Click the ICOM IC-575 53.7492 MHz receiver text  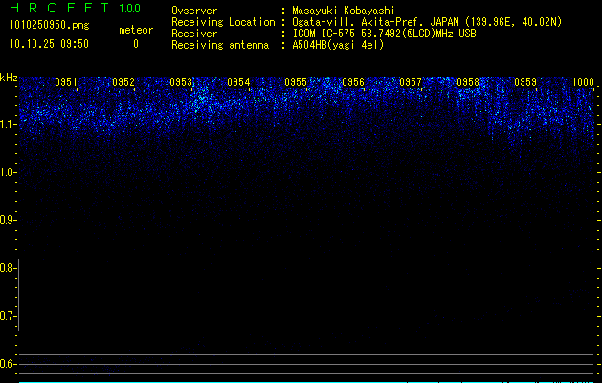(384, 34)
